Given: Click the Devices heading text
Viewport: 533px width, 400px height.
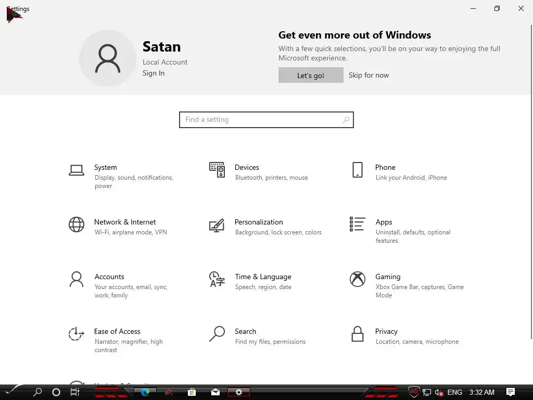Looking at the screenshot, I should click(247, 167).
